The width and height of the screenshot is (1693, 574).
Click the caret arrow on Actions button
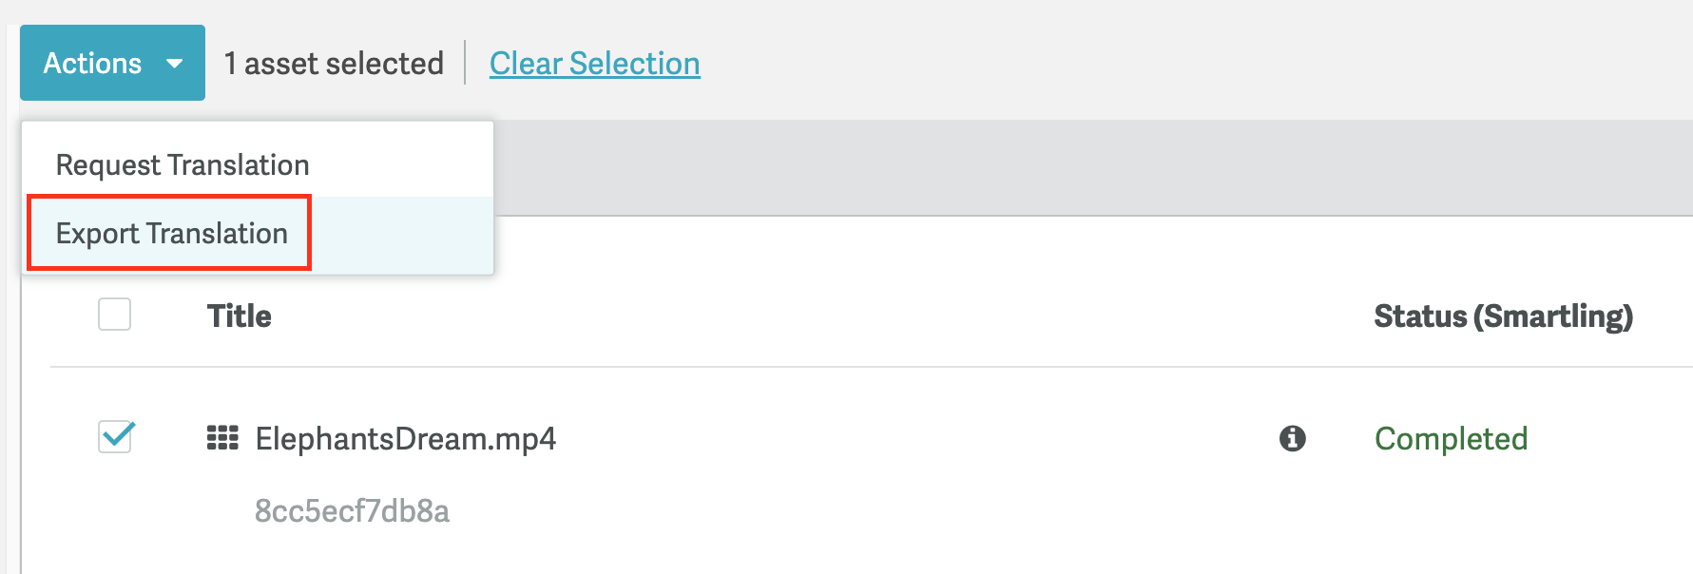pos(174,64)
